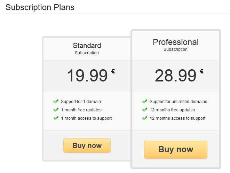Click 'Subscription' label under Standard
This screenshot has height=173, width=230.
pos(87,53)
